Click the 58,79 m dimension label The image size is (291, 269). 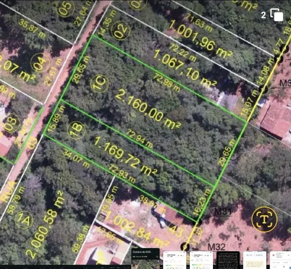pos(16,200)
